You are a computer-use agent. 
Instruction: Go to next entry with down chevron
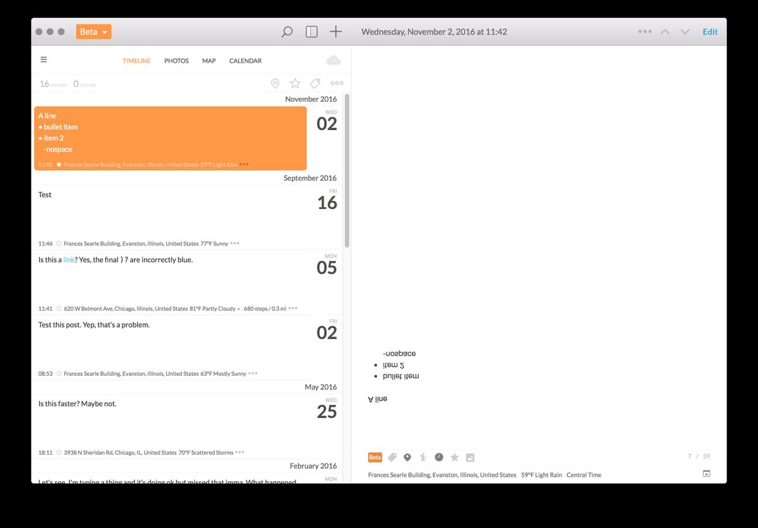685,32
